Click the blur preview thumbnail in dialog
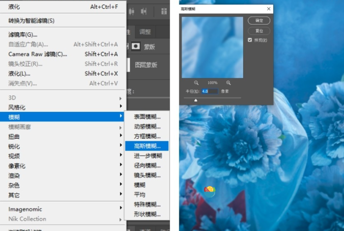Image resolution: width=344 pixels, height=231 pixels. 212,47
